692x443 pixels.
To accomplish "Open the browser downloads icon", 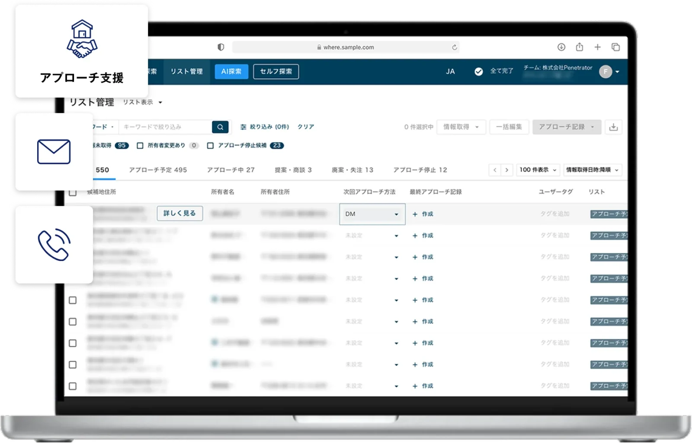I will click(561, 47).
